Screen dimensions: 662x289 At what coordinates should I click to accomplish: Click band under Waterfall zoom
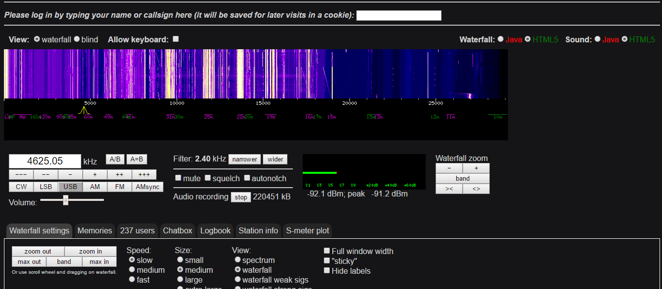coord(463,178)
